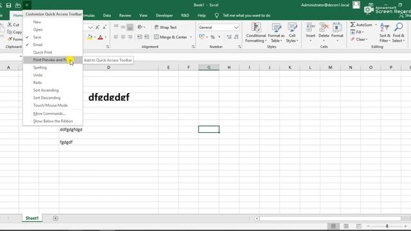The height and width of the screenshot is (231, 411).
Task: Click the Align Right icon
Action: click(x=130, y=37)
